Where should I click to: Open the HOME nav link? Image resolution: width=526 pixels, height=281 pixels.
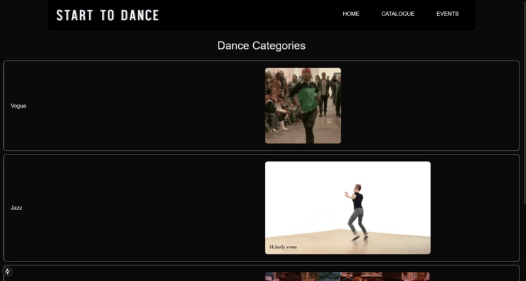click(x=351, y=14)
